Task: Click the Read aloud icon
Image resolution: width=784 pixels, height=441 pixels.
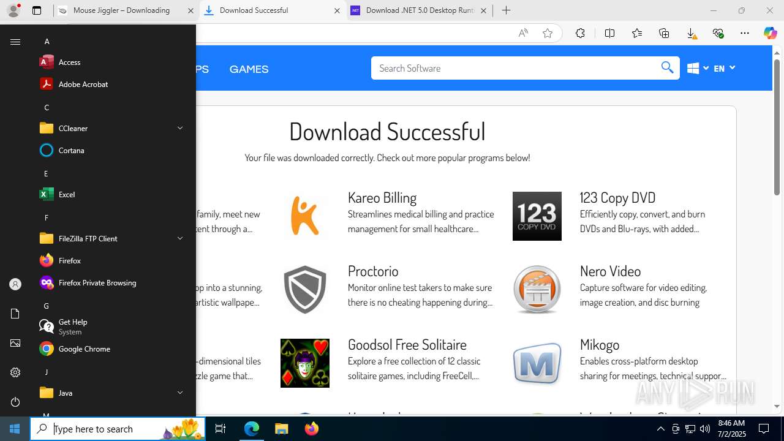Action: (523, 33)
